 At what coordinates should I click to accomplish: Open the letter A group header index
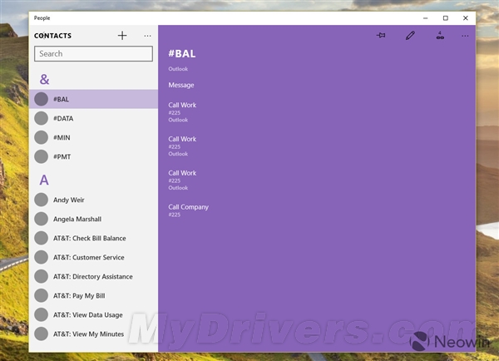click(44, 180)
